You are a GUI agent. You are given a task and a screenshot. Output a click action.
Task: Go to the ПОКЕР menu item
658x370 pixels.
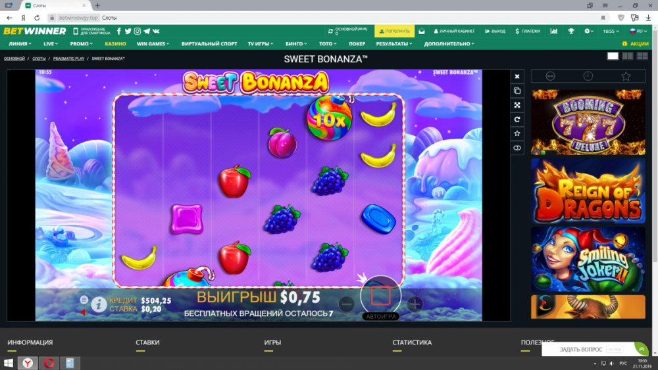pyautogui.click(x=357, y=44)
